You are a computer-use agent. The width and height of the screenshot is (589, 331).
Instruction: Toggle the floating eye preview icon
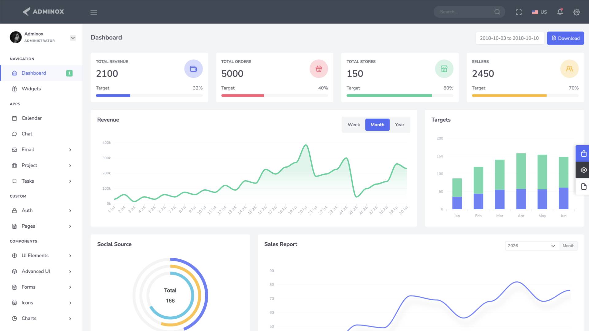pyautogui.click(x=583, y=170)
